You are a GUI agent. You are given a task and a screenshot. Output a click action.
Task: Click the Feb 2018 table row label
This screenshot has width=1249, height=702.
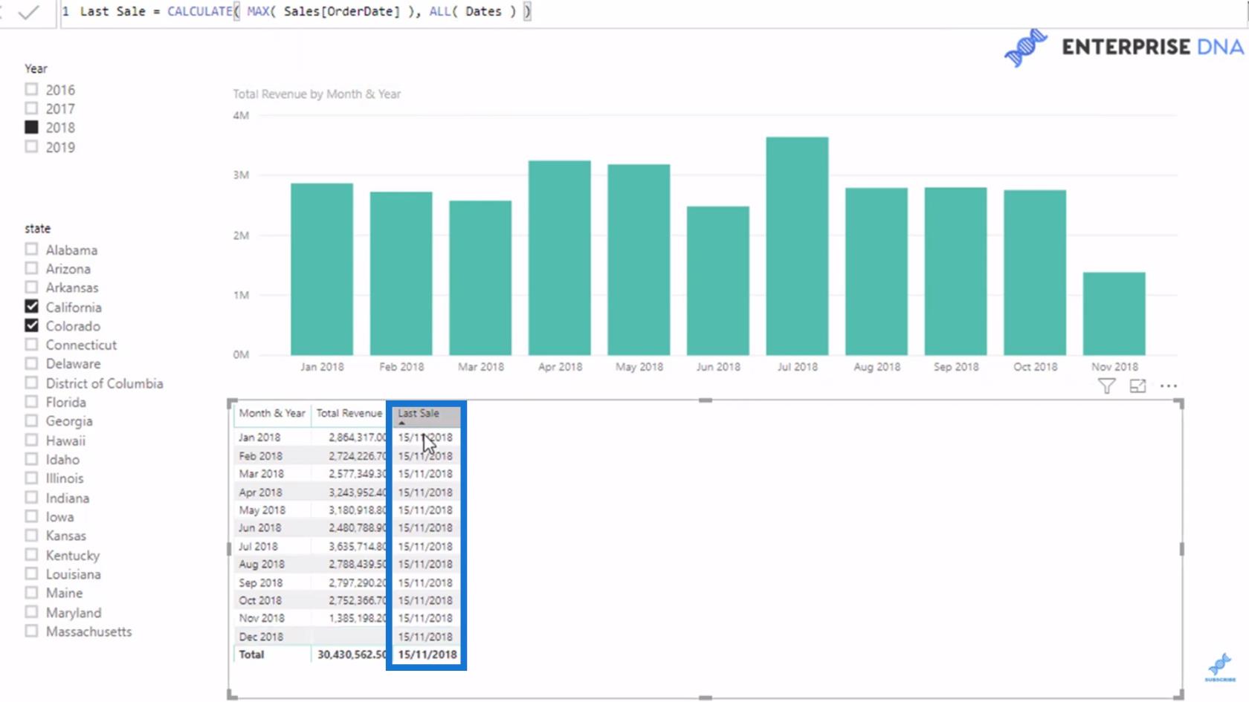pos(260,456)
